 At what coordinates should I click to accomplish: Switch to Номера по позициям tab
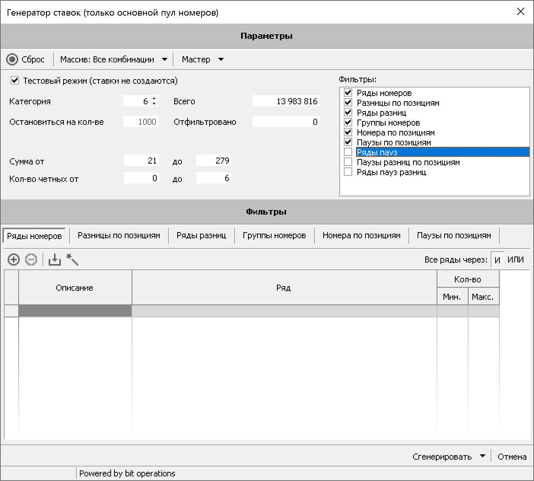(361, 236)
